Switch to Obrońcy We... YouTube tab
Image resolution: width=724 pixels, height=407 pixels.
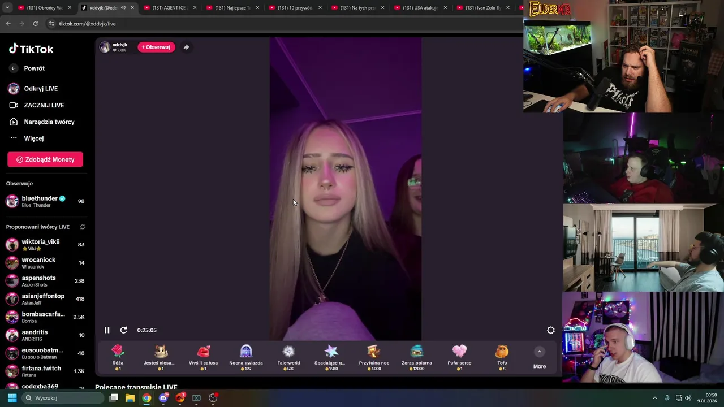[45, 8]
